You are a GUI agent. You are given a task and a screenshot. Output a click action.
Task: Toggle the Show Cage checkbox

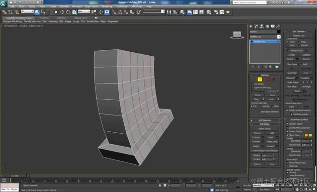point(287,135)
